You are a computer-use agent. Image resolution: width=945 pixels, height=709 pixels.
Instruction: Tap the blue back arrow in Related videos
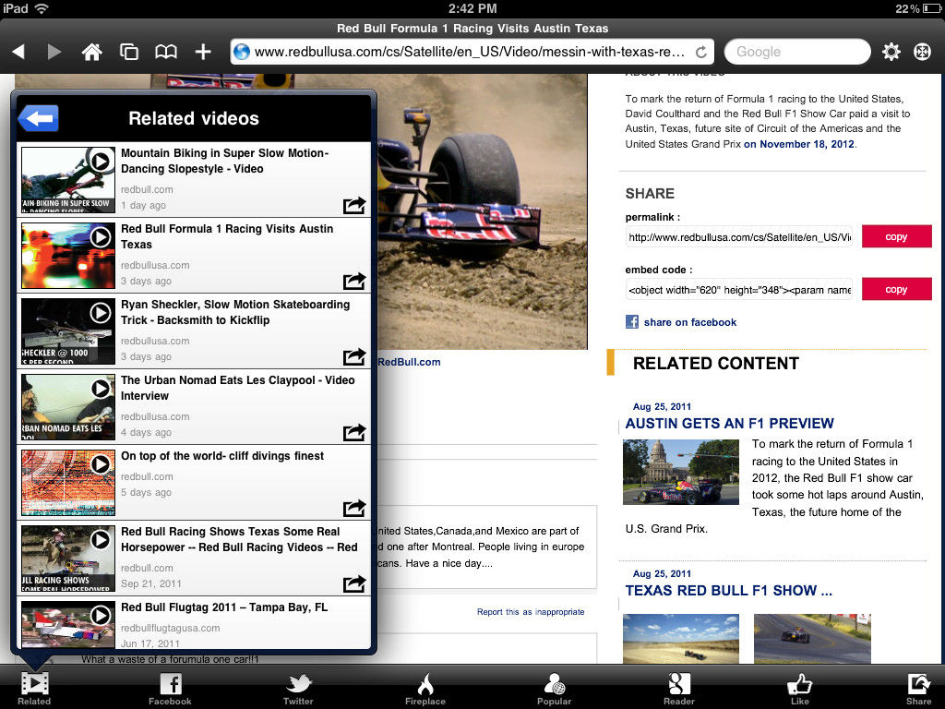tap(39, 118)
